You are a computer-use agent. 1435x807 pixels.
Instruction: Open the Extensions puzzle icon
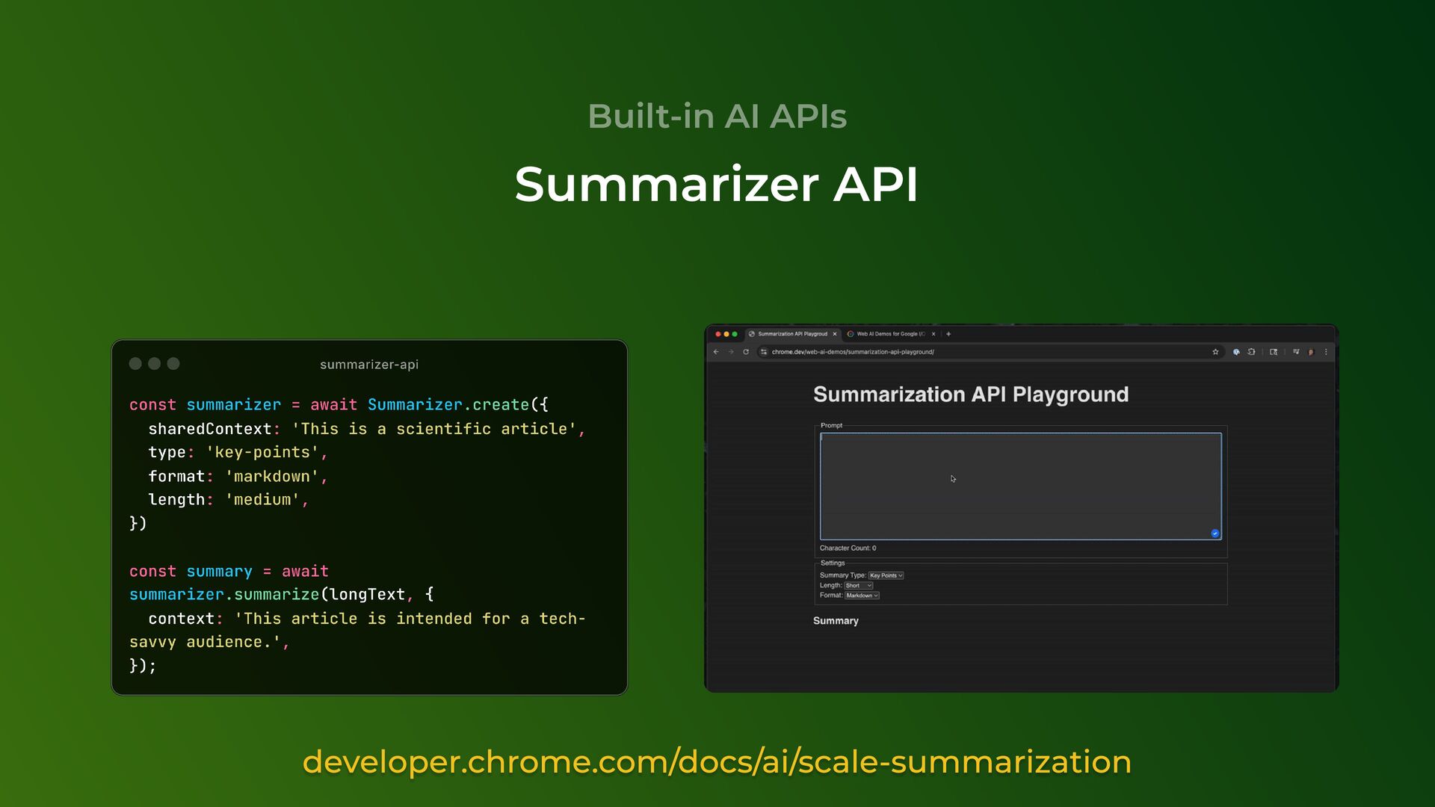(1251, 352)
